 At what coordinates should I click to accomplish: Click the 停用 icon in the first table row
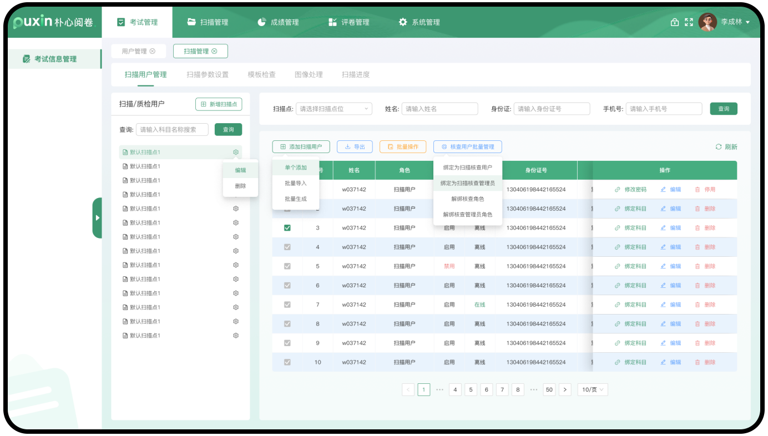click(x=698, y=190)
